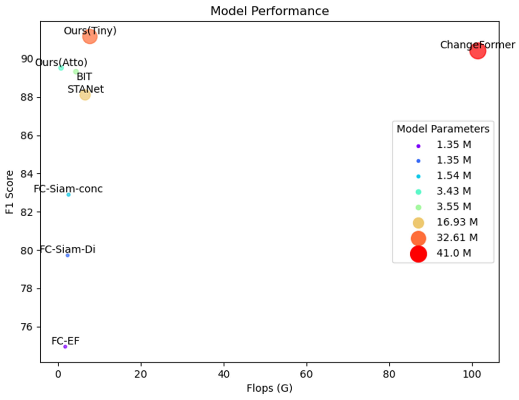Select the Flops (G) x-axis label

point(269,388)
